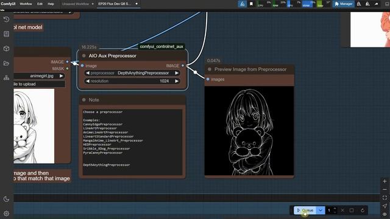This screenshot has width=390, height=219.
Task: Click the reroute dot on the white link
Action: (x=196, y=72)
